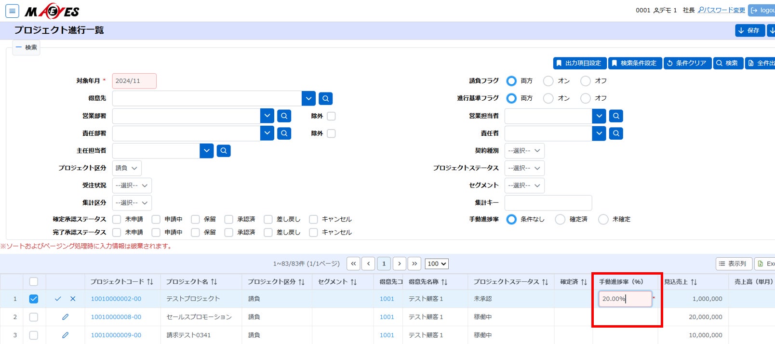775x344 pixels.
Task: Select 手動進捗率 未確定 radio button
Action: pos(603,219)
